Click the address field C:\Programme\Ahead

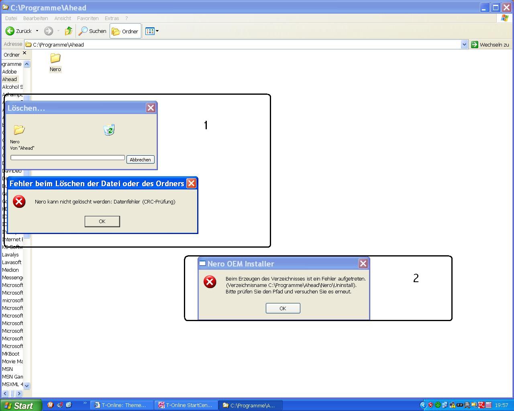(243, 45)
